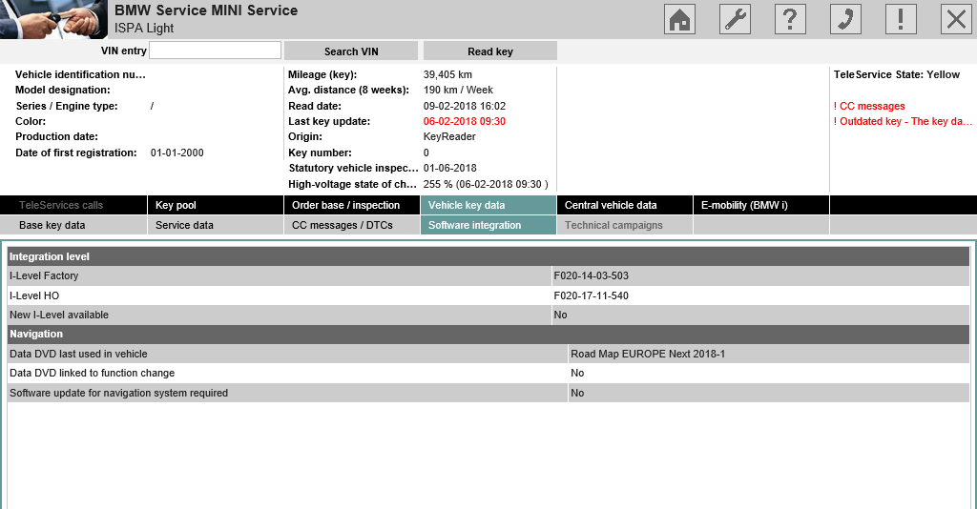Click the high-voltage charge 255 % value
Screen dimensions: 977x509
tap(486, 184)
